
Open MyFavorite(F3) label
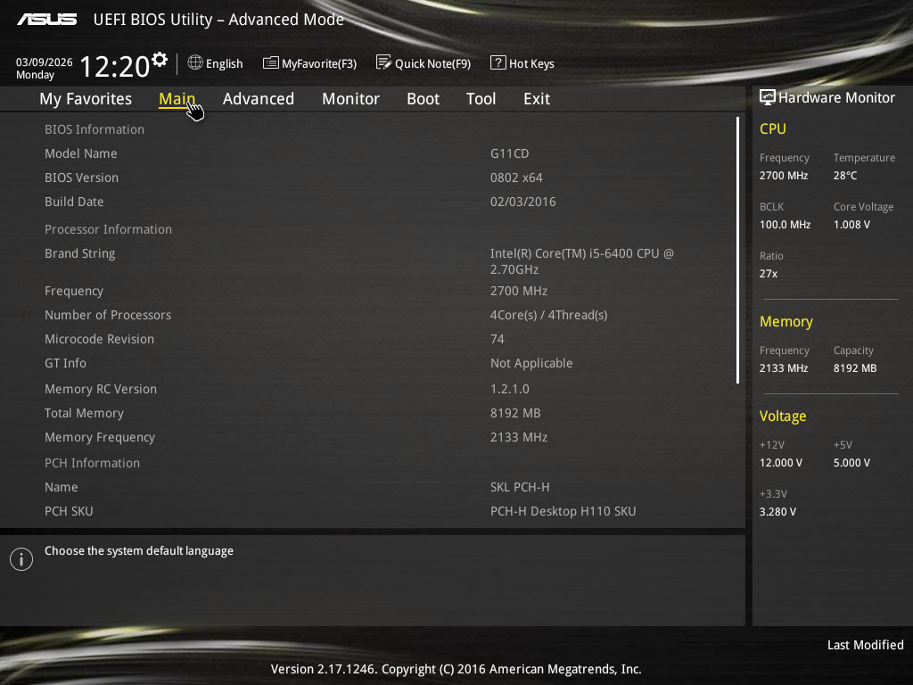tap(319, 63)
